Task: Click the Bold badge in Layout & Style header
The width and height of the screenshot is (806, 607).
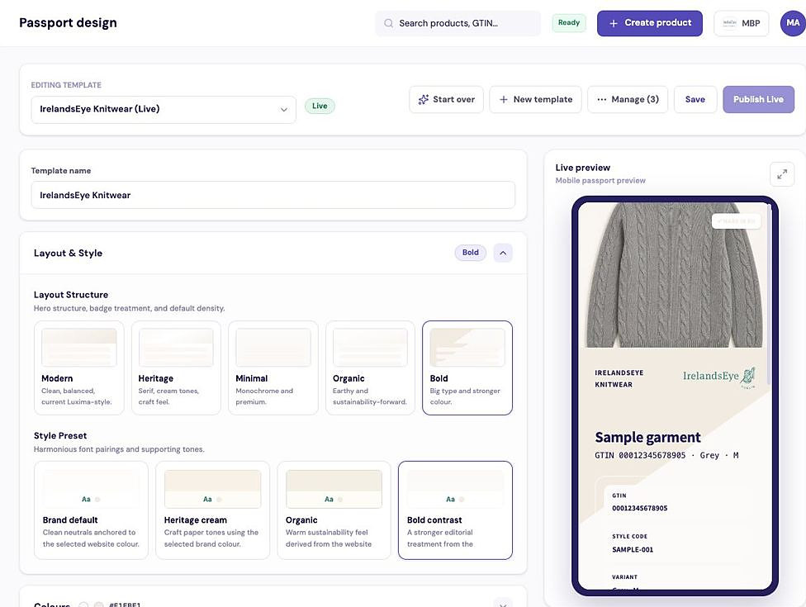Action: (x=471, y=253)
